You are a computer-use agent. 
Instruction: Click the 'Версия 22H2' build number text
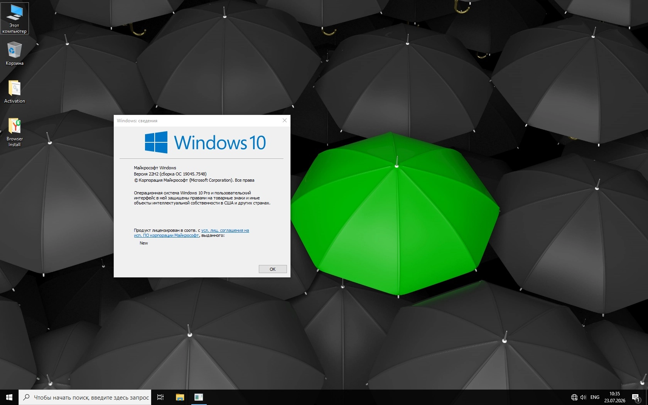click(170, 174)
